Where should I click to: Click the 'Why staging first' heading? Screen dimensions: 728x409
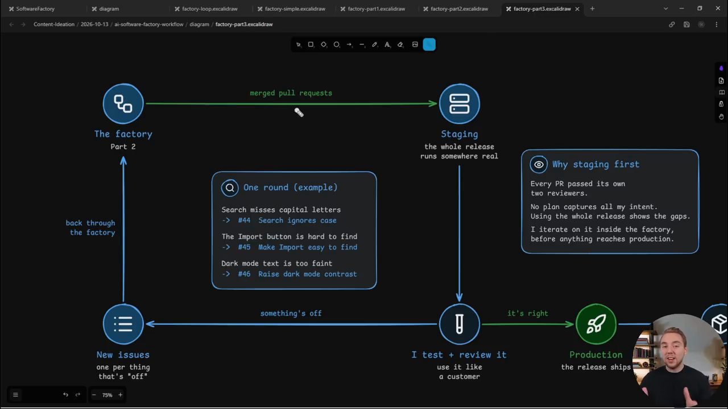coord(596,164)
